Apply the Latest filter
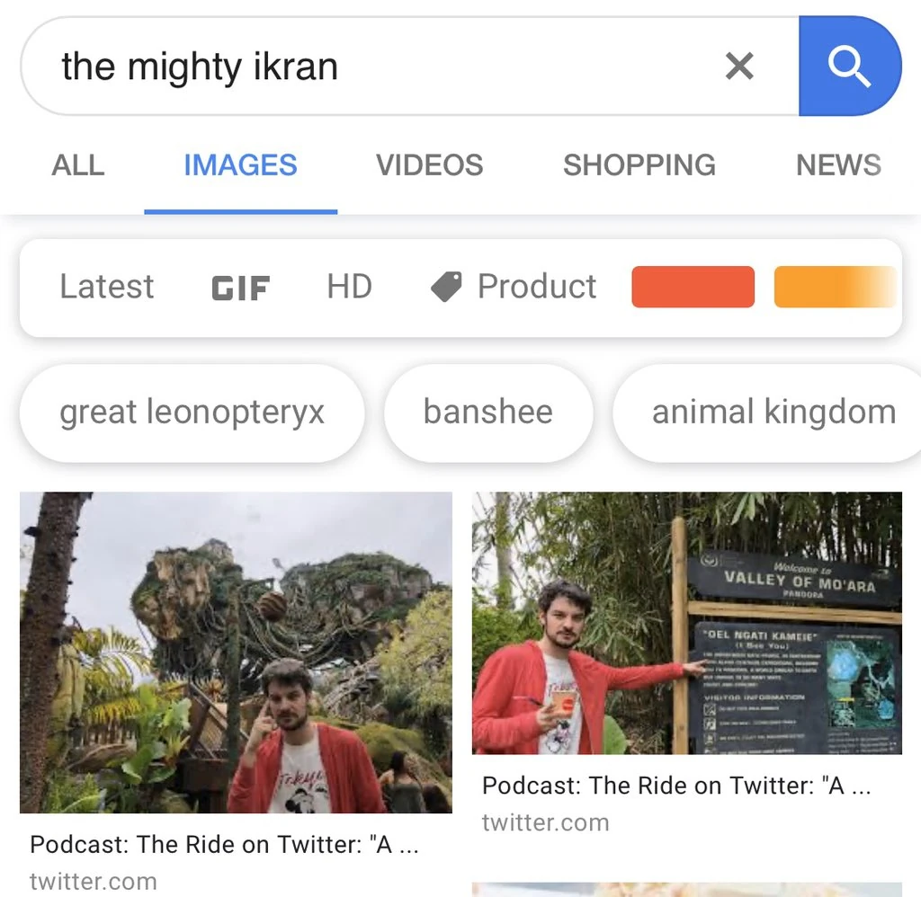Viewport: 921px width, 897px height. [106, 287]
